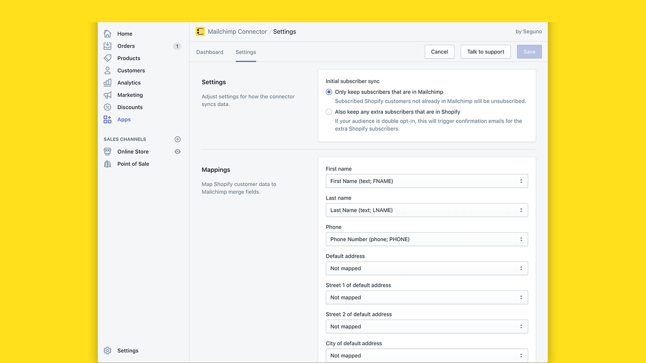The height and width of the screenshot is (363, 646).
Task: Open Discounts in the sidebar
Action: click(x=130, y=107)
